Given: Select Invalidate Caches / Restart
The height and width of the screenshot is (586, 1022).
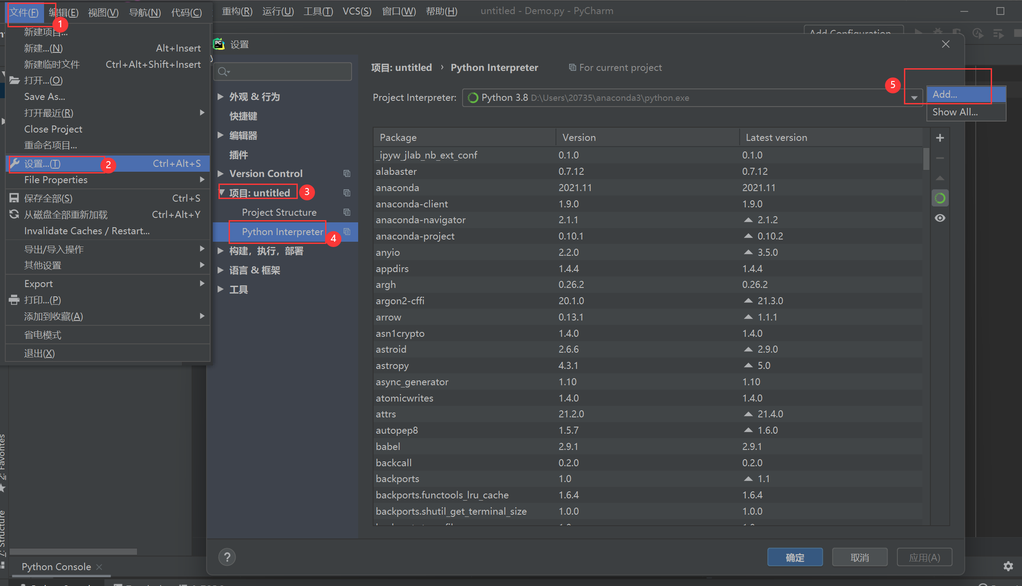Looking at the screenshot, I should [107, 231].
